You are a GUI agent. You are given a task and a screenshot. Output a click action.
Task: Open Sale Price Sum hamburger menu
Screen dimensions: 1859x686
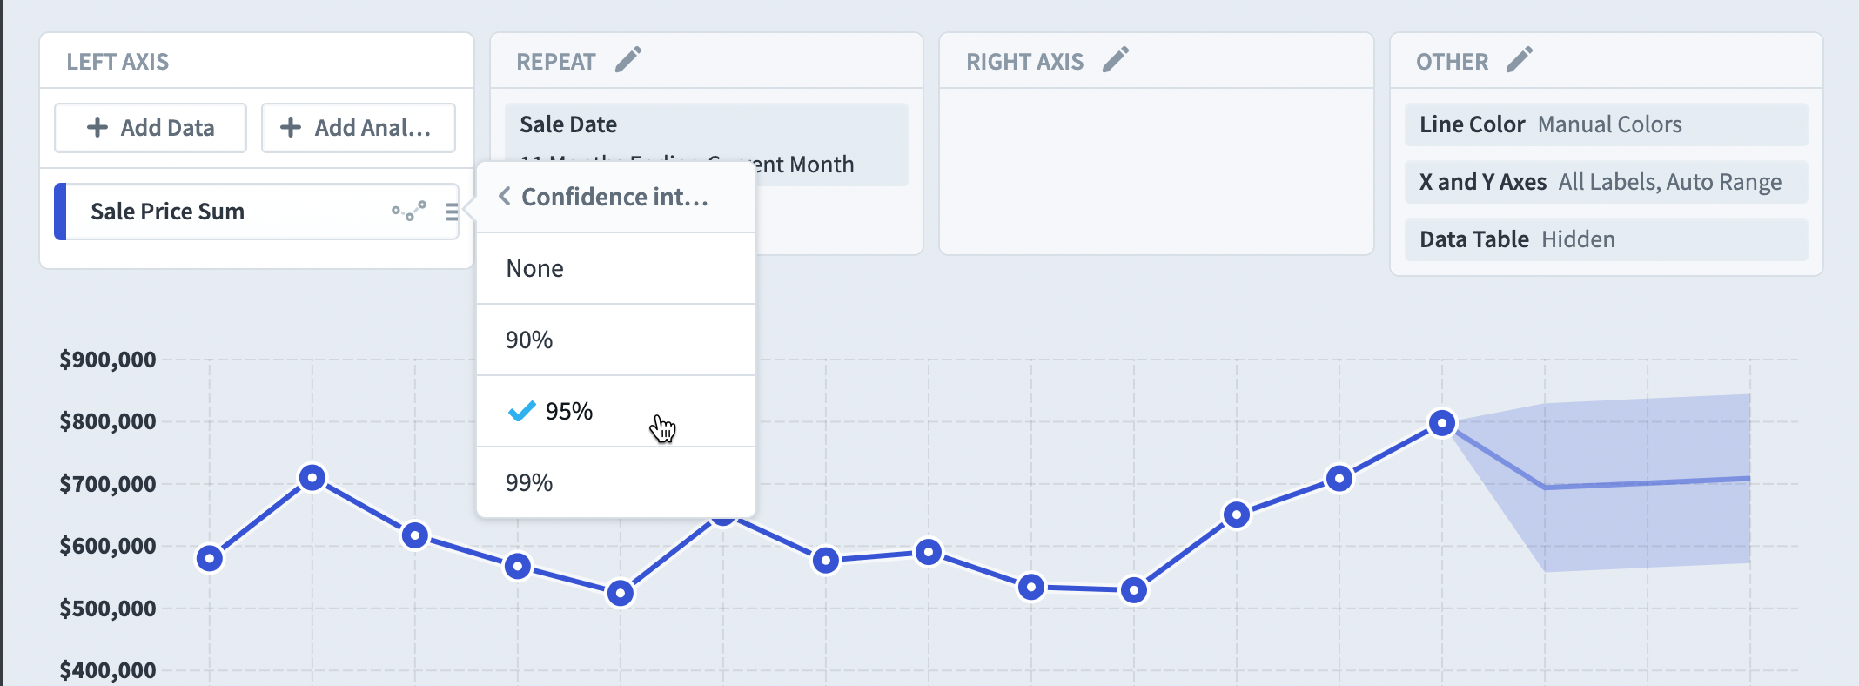(x=452, y=212)
